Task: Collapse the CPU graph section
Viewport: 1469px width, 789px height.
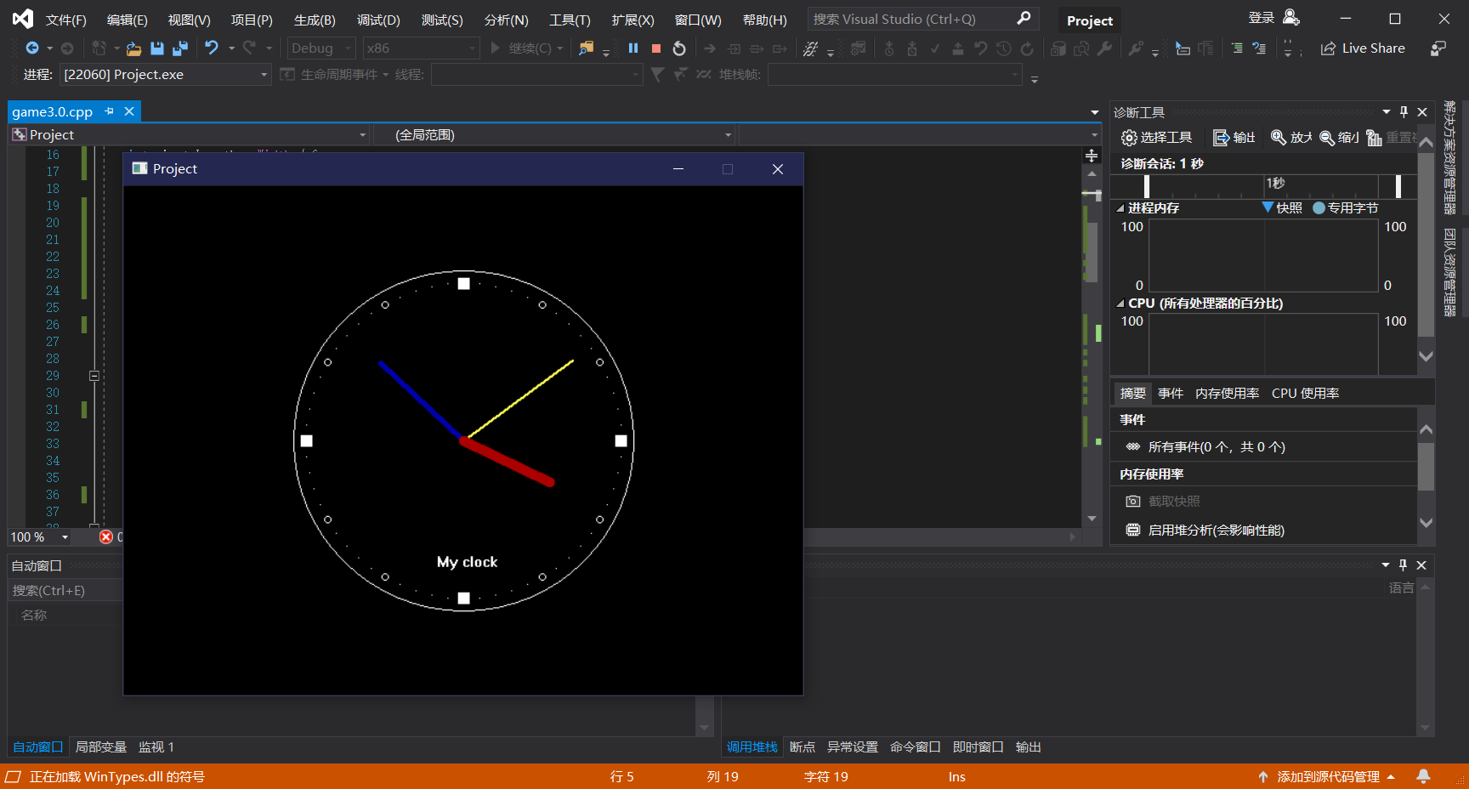Action: pyautogui.click(x=1120, y=304)
